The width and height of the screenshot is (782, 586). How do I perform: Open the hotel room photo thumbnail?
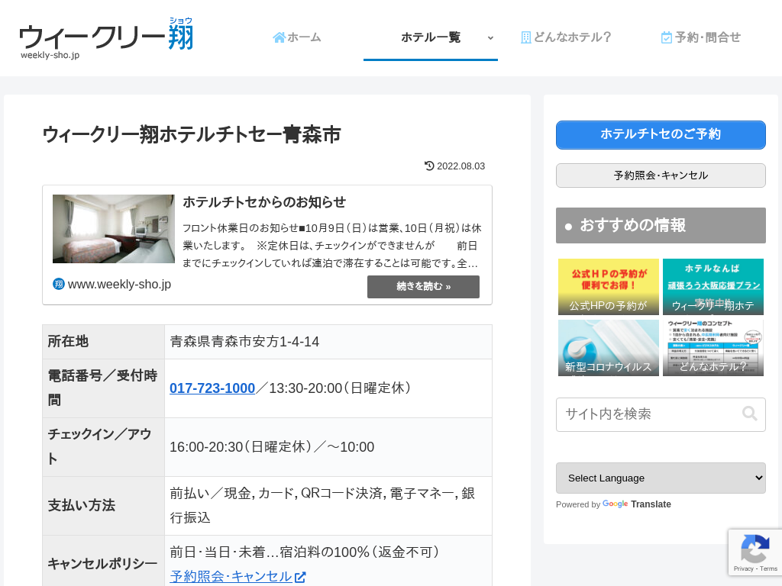point(114,229)
